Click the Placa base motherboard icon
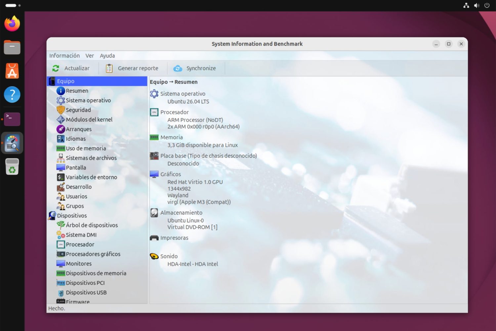 [x=154, y=156]
